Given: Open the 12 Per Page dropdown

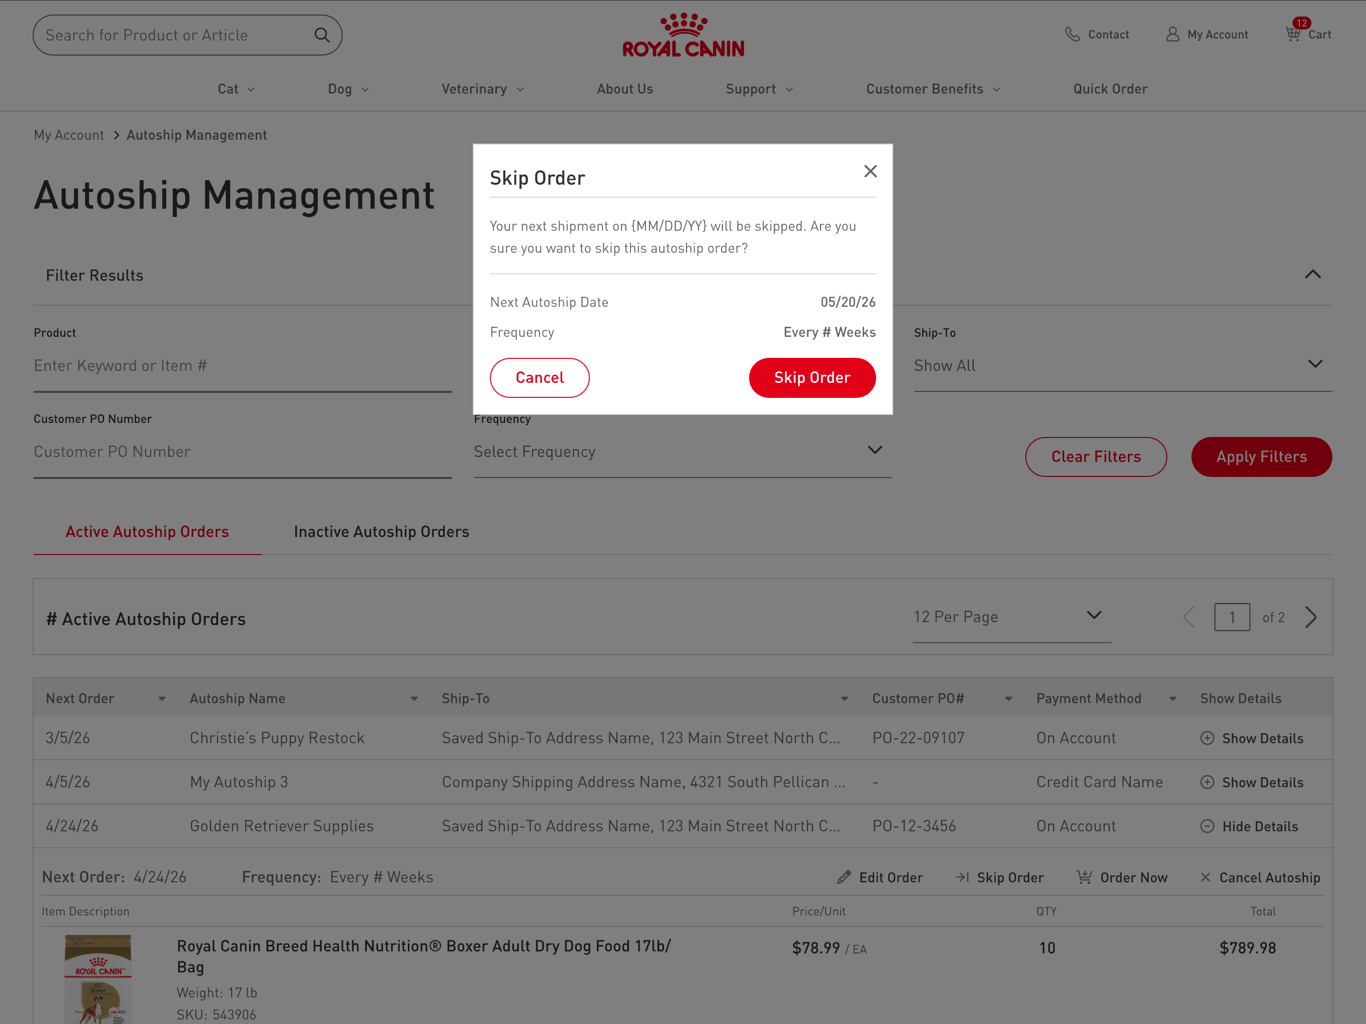Looking at the screenshot, I should (x=1012, y=617).
